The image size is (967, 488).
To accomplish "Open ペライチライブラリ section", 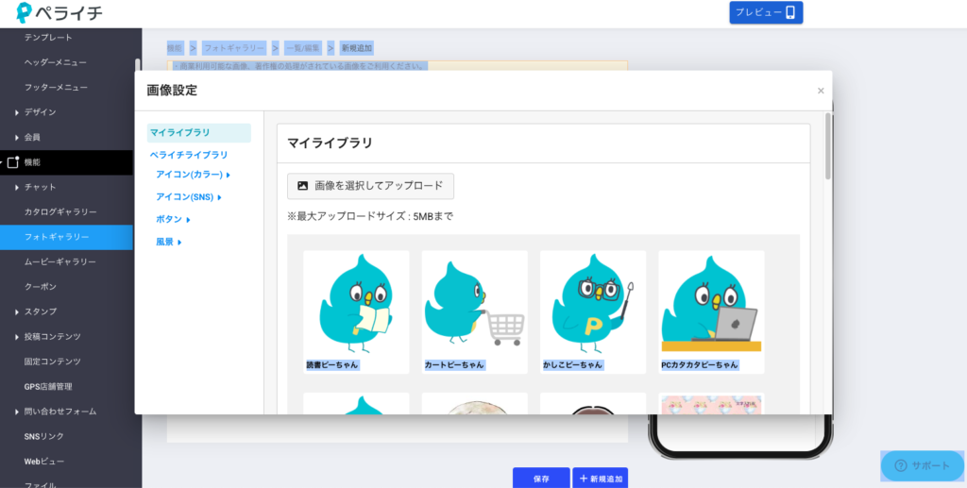I will [x=188, y=155].
